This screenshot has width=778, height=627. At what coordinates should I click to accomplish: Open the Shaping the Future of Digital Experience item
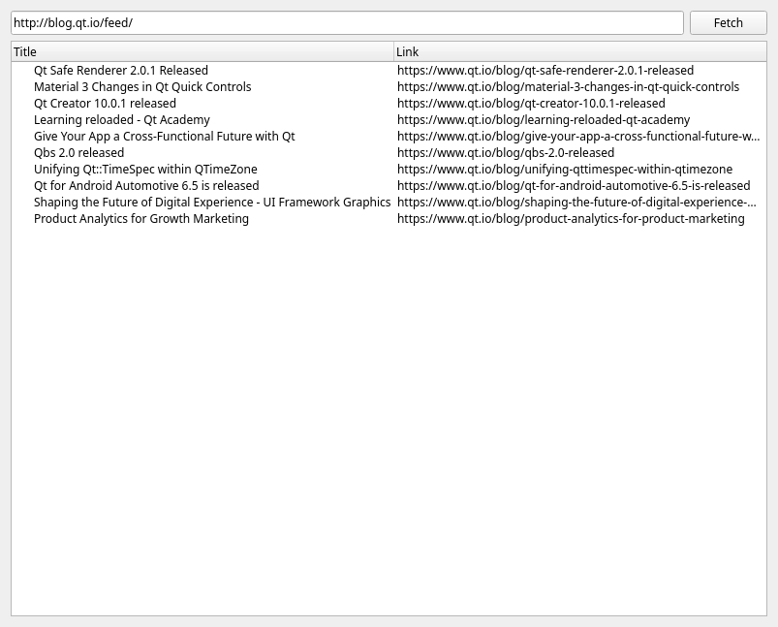point(211,202)
